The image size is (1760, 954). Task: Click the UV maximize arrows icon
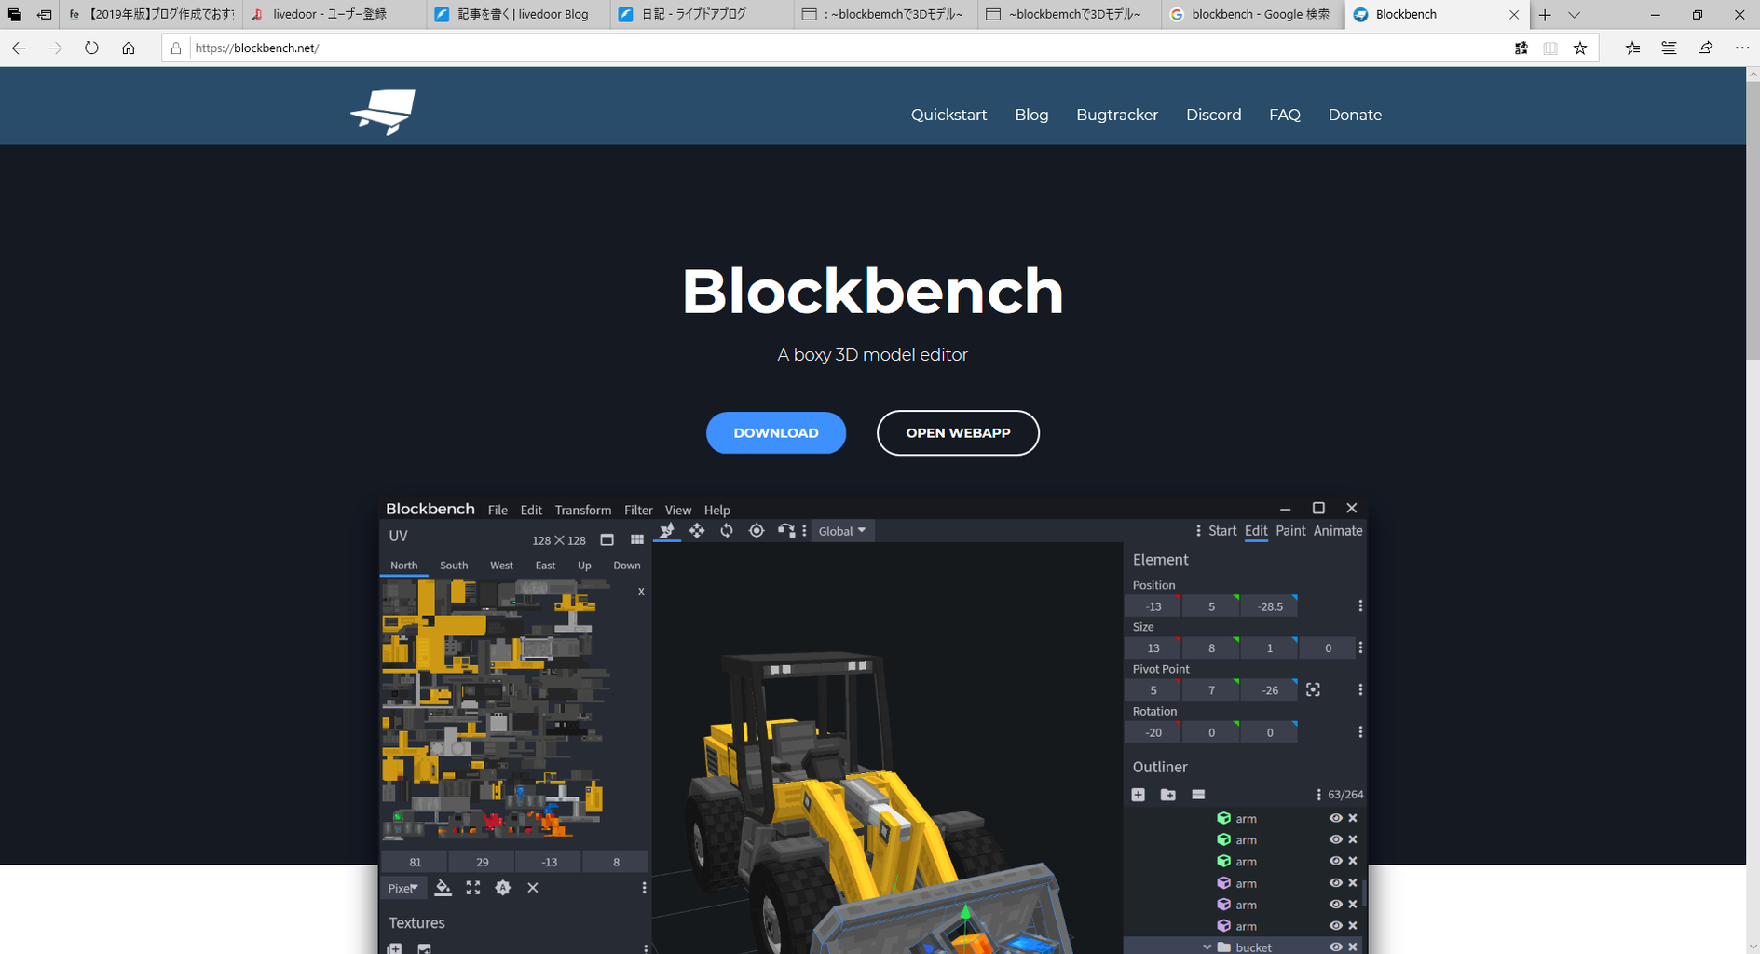tap(473, 888)
